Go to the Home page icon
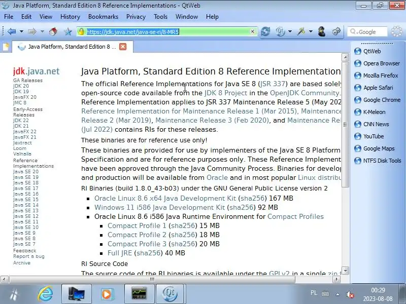Viewport: 406px width, 304px height. pyautogui.click(x=53, y=31)
